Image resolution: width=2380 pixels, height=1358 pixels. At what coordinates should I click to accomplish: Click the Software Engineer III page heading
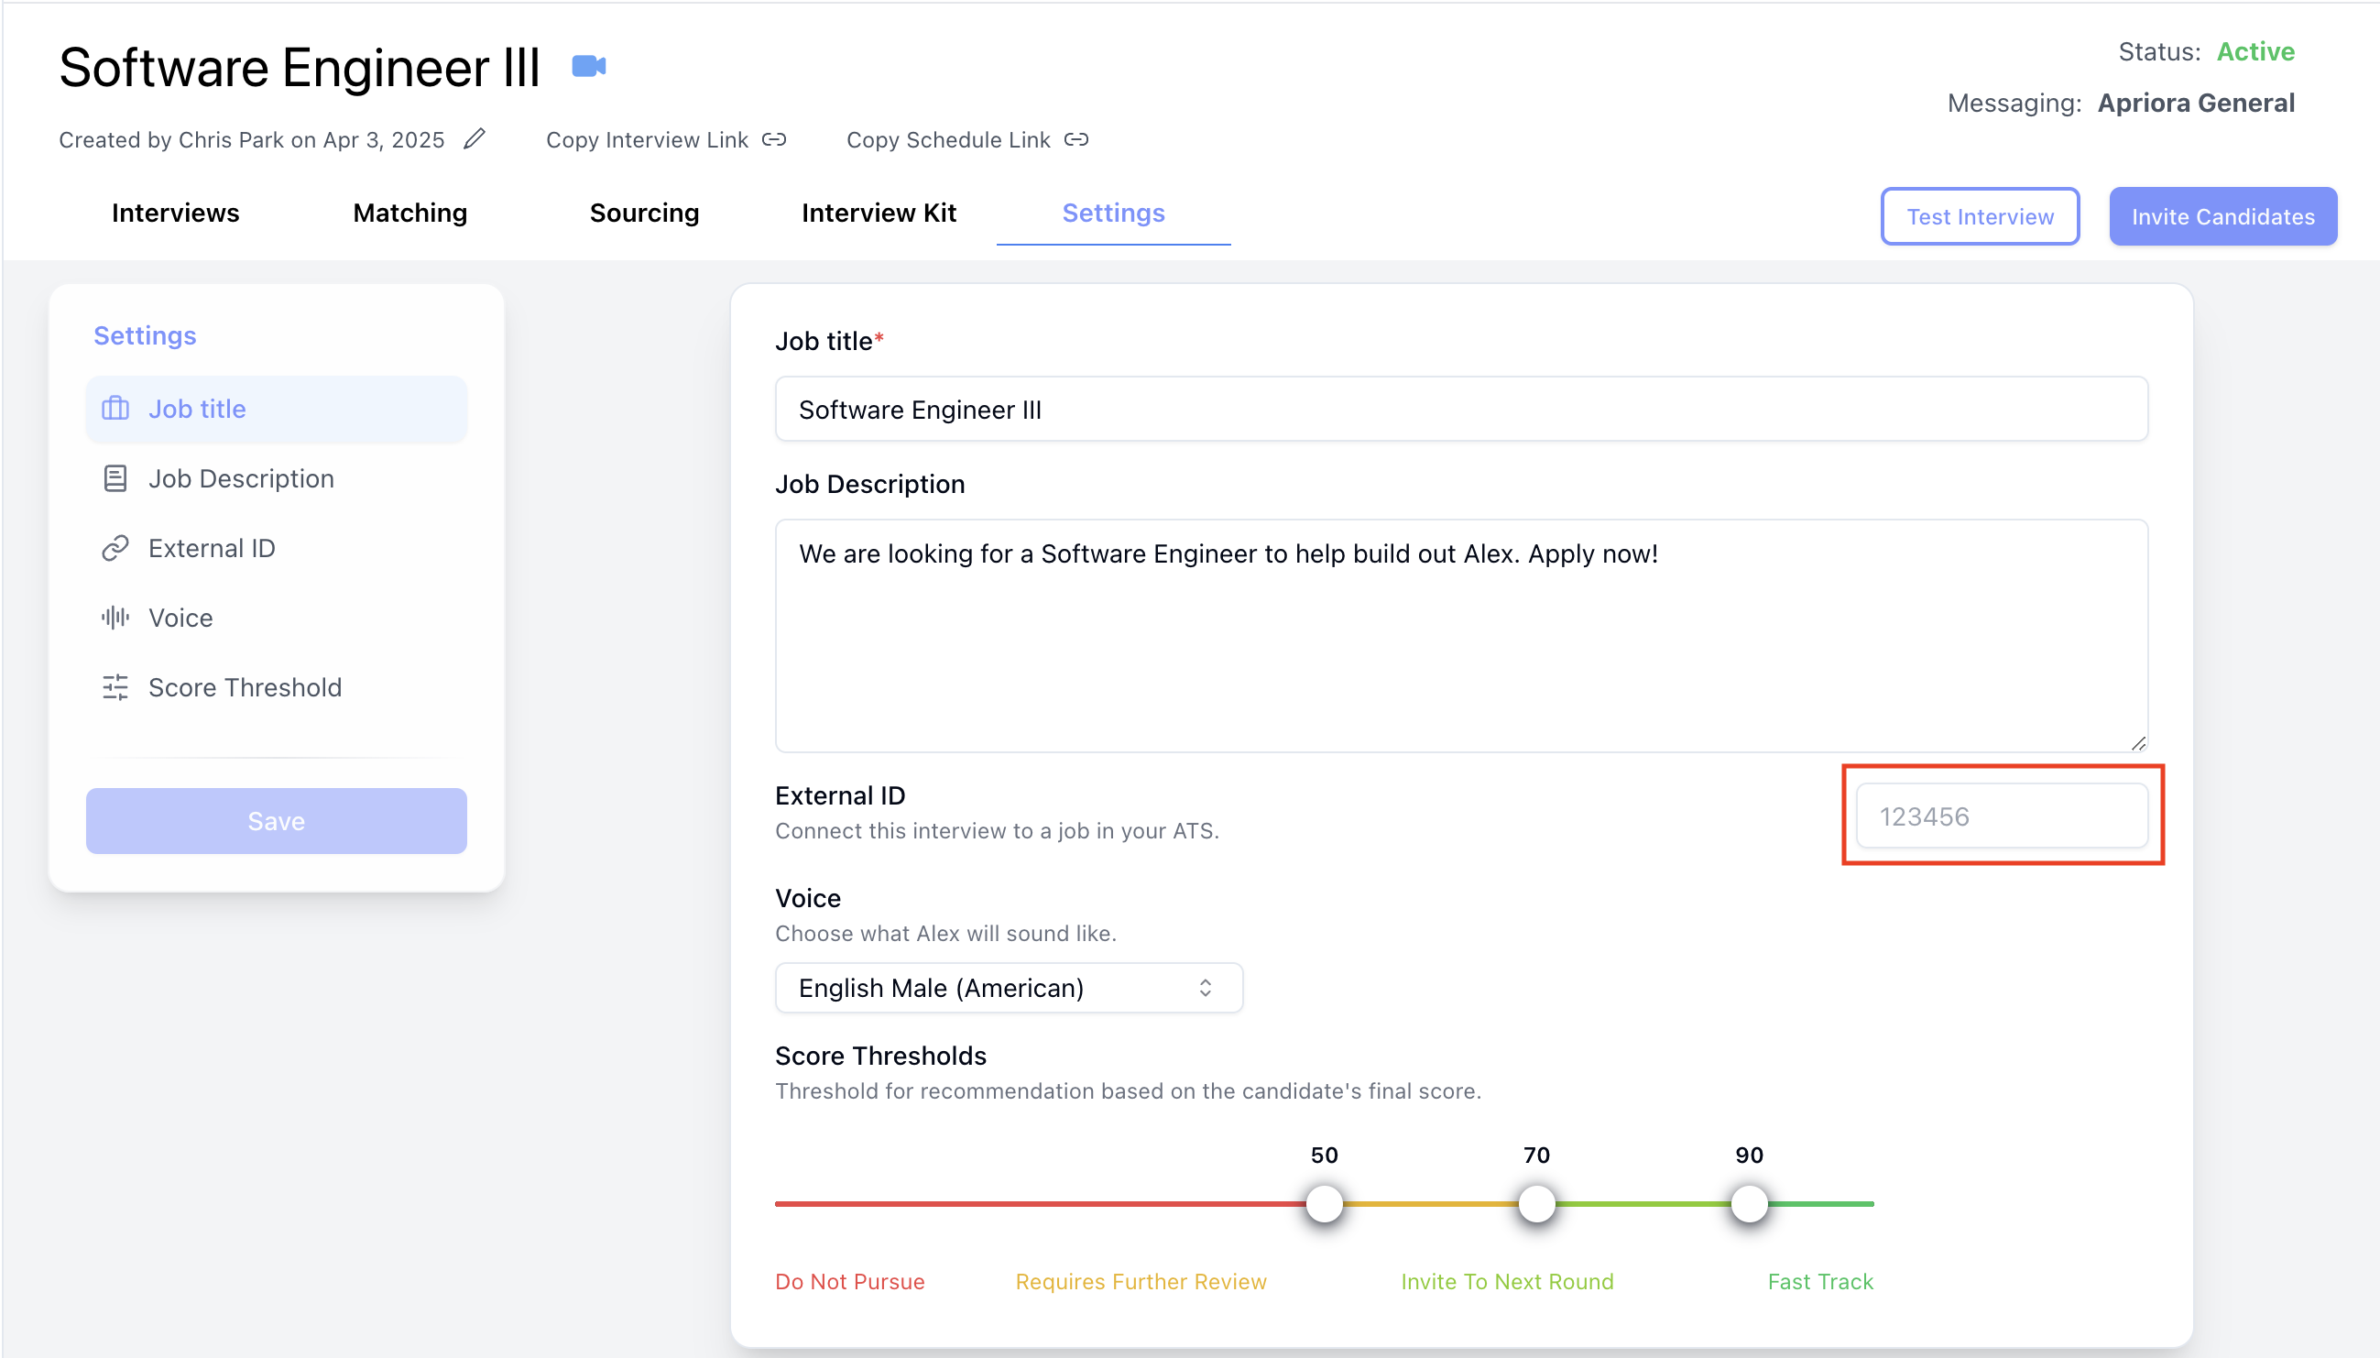click(300, 67)
